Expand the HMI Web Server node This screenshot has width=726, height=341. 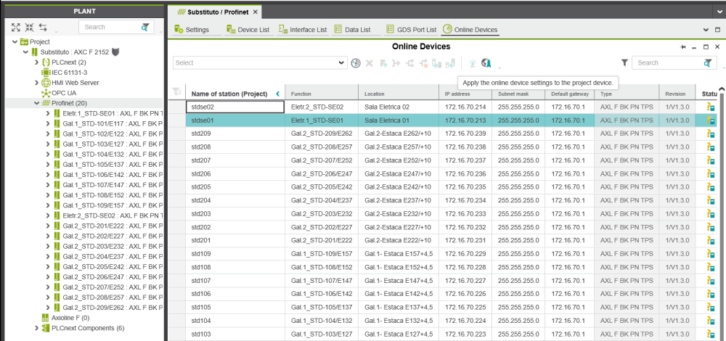pos(37,83)
